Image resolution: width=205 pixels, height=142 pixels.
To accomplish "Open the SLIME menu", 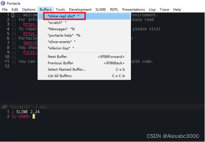I will pyautogui.click(x=101, y=10).
